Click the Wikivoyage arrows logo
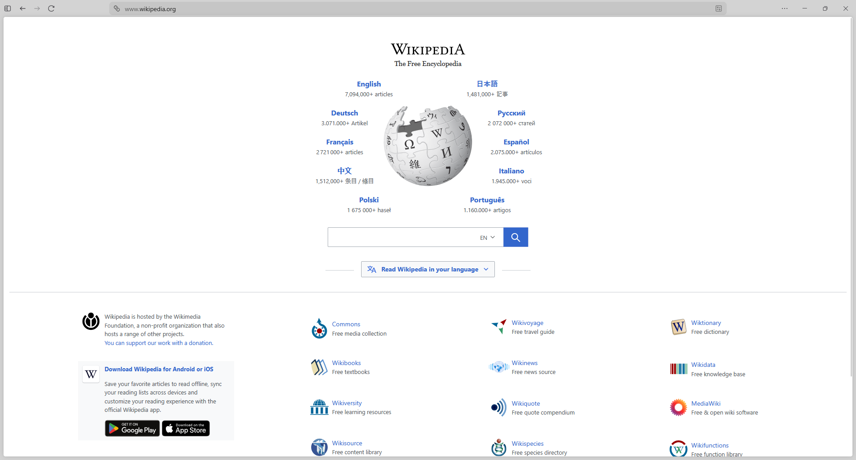This screenshot has height=460, width=856. 499,327
